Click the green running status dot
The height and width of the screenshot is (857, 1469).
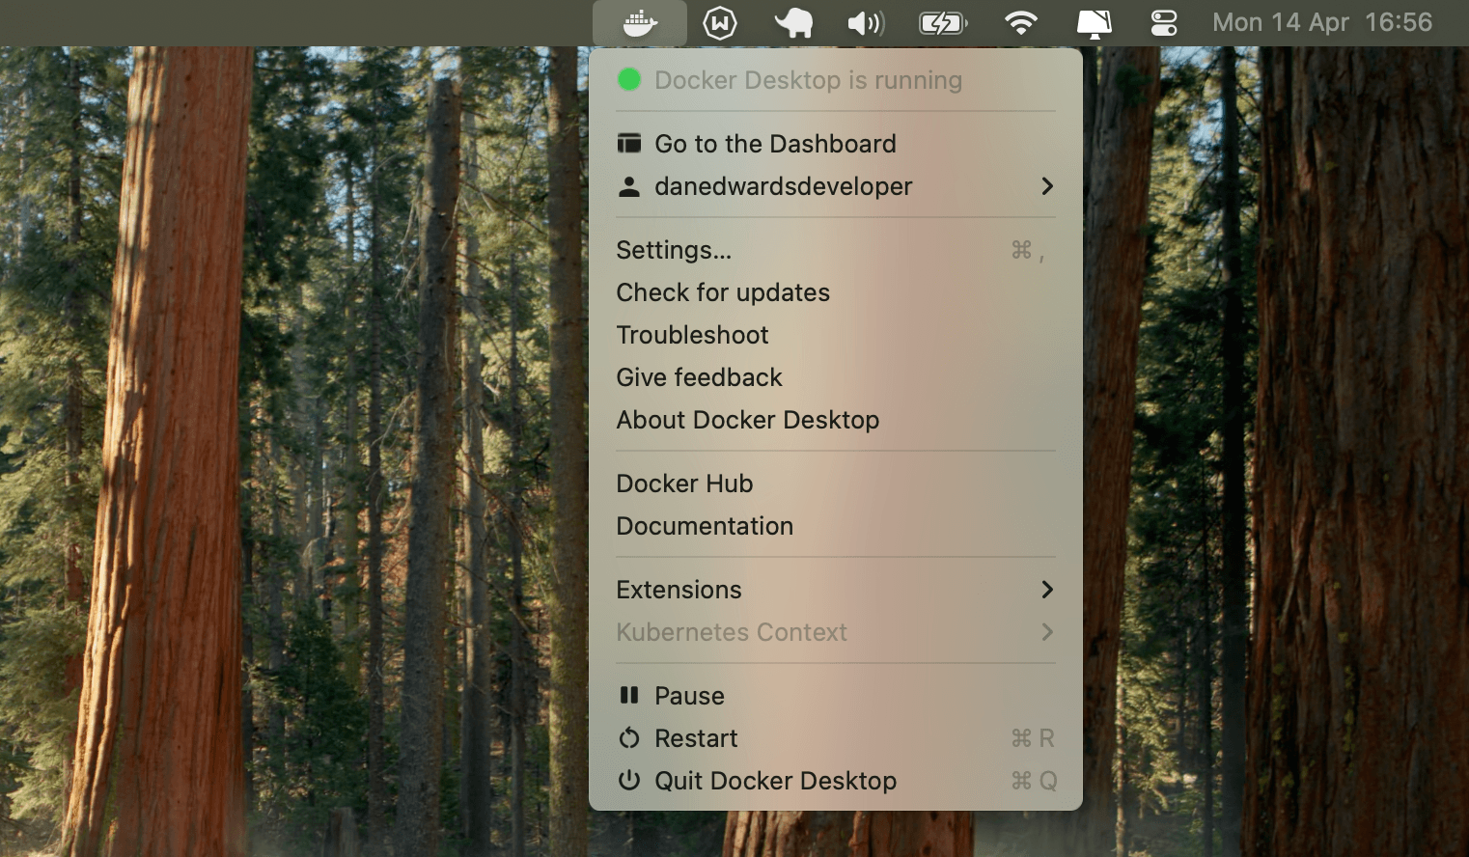[629, 79]
